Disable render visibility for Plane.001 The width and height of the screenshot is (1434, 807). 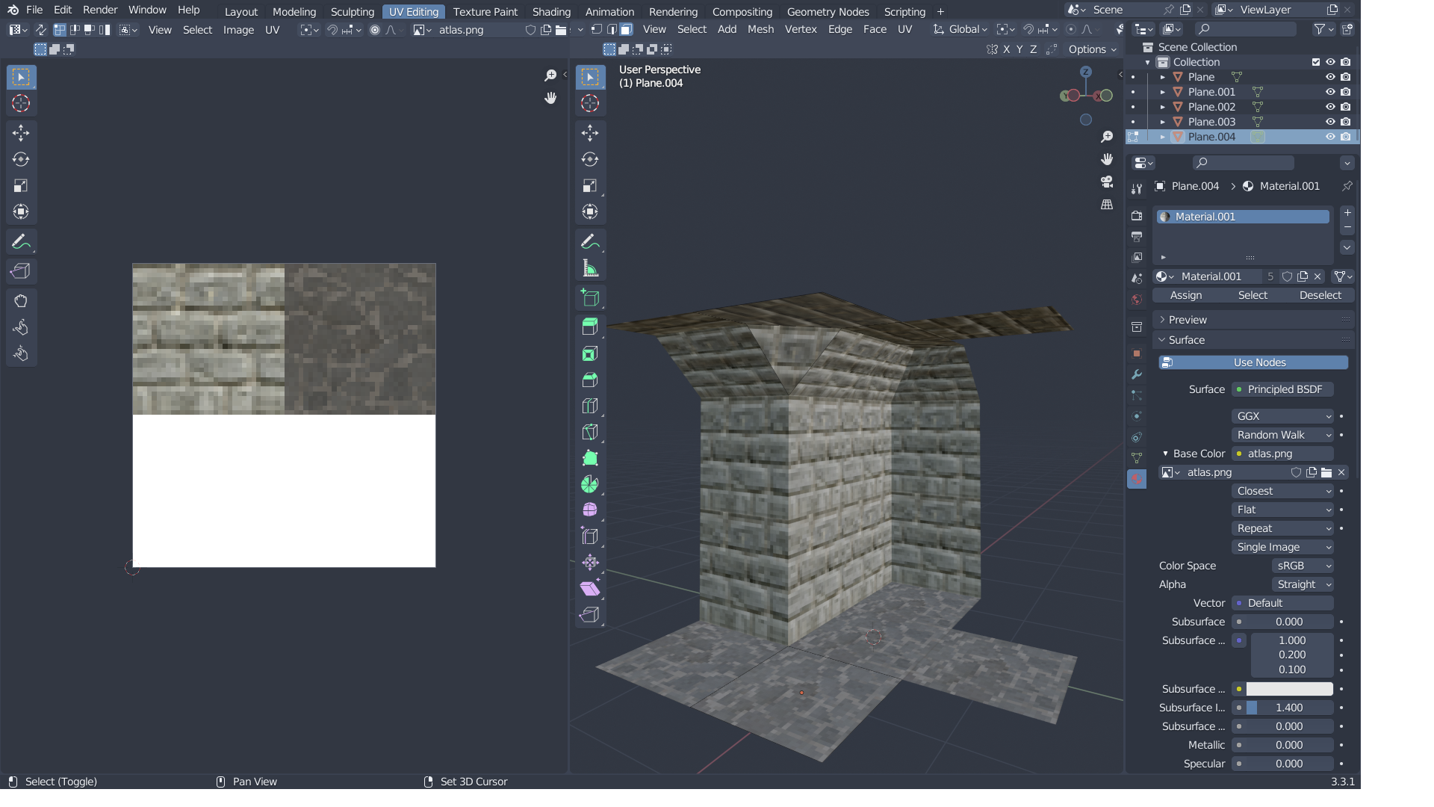coord(1347,91)
